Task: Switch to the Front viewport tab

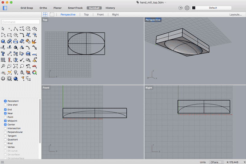Action: pyautogui.click(x=100, y=14)
